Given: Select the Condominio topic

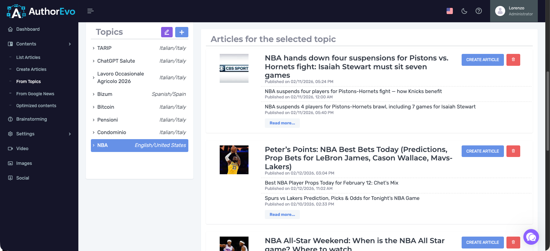Looking at the screenshot, I should [x=112, y=132].
